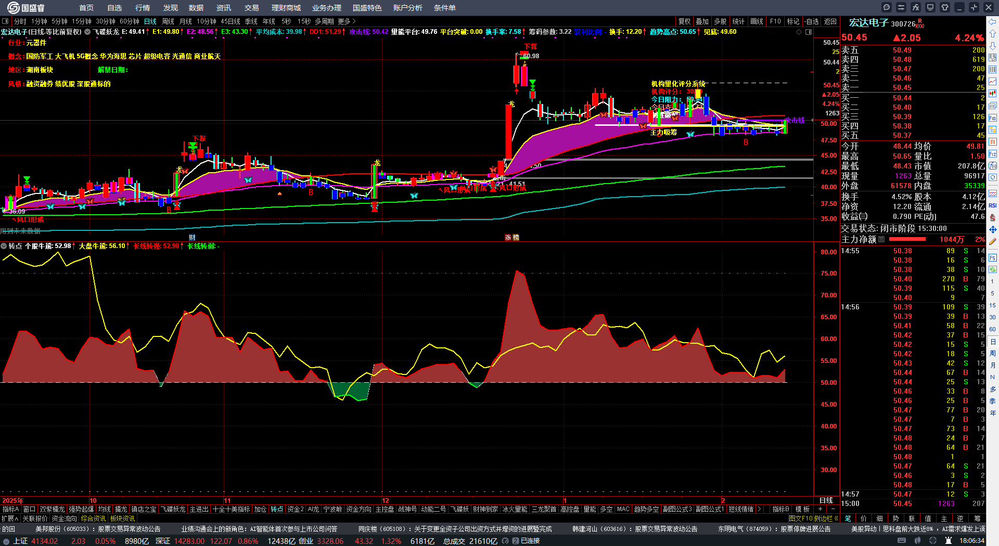Show more indicator tabs with right arrow
The image size is (999, 546).
click(x=759, y=509)
